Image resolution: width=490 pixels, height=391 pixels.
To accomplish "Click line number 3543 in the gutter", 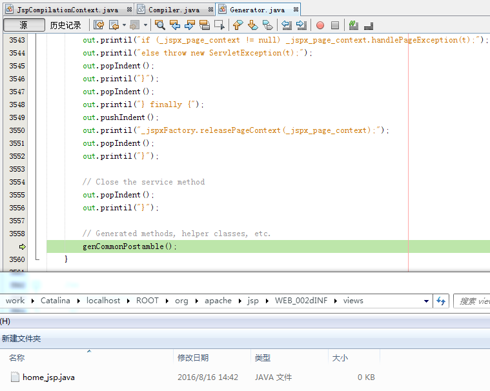I will 17,40.
